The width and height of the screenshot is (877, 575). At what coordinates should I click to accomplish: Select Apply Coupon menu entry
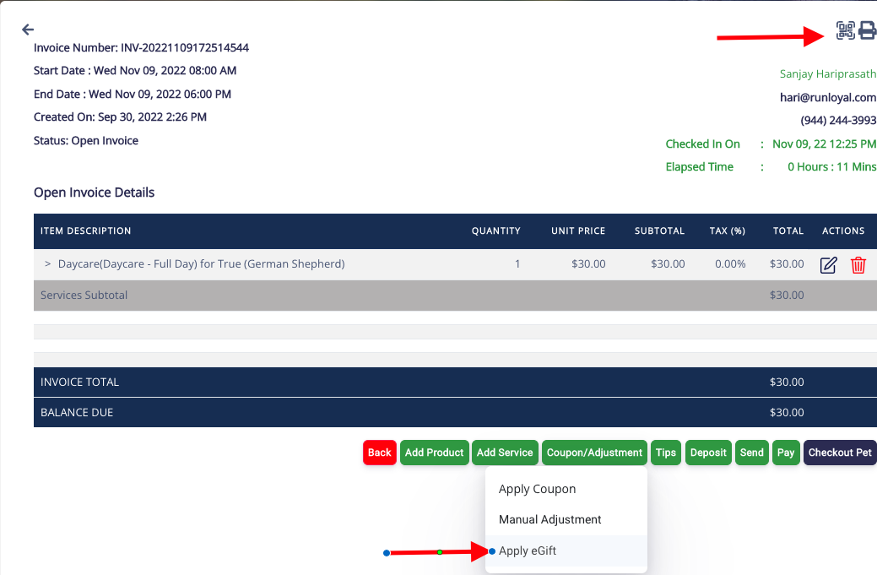pyautogui.click(x=566, y=489)
